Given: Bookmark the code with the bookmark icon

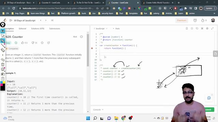Looking at the screenshot, I should pyautogui.click(x=187, y=28).
